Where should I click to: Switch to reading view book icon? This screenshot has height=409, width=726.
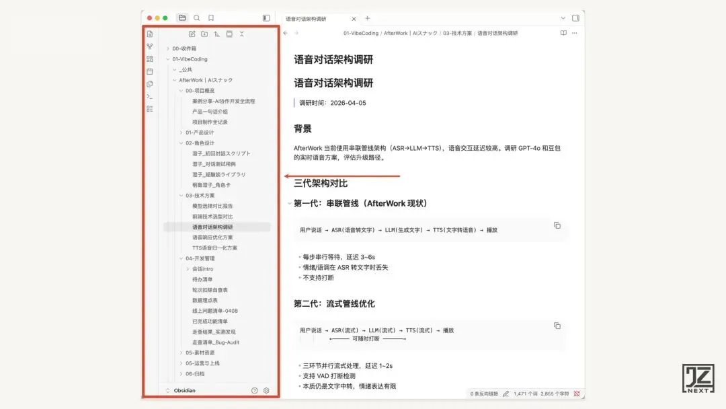point(563,33)
